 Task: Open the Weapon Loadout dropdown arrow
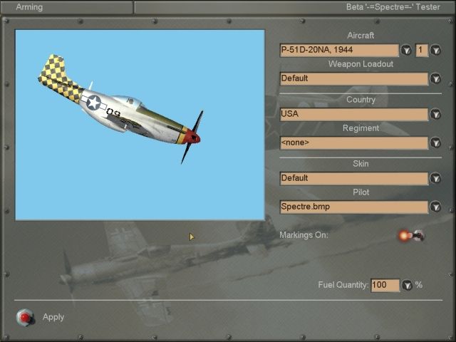[435, 78]
